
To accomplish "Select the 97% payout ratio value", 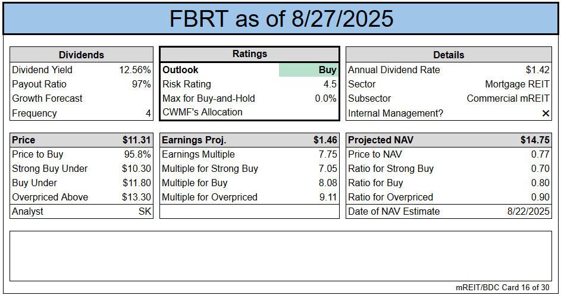I will pyautogui.click(x=142, y=84).
